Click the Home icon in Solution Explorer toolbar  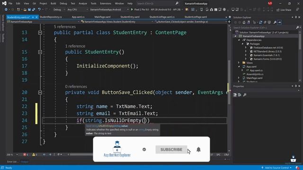pos(244,22)
